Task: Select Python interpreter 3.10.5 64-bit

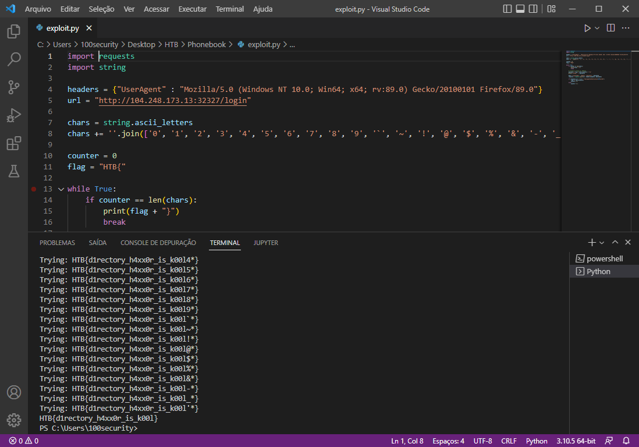Action: tap(576, 441)
